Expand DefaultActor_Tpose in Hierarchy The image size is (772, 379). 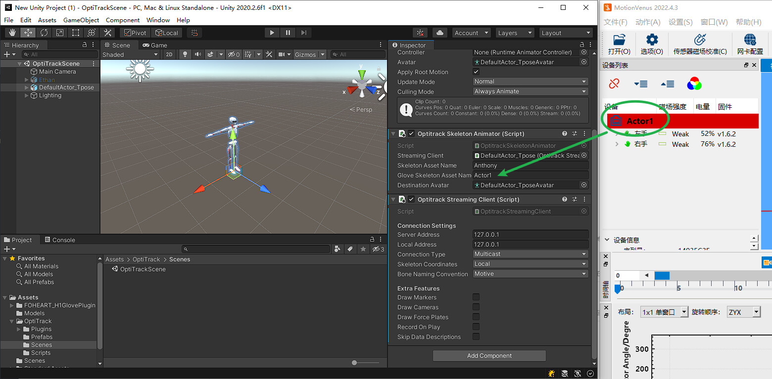[27, 87]
